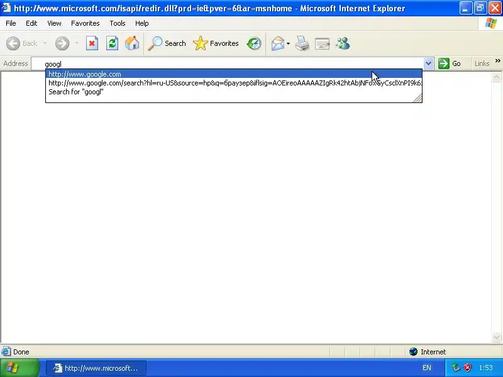Click the IE page icon beside Done
Image resolution: width=503 pixels, height=377 pixels.
6,352
